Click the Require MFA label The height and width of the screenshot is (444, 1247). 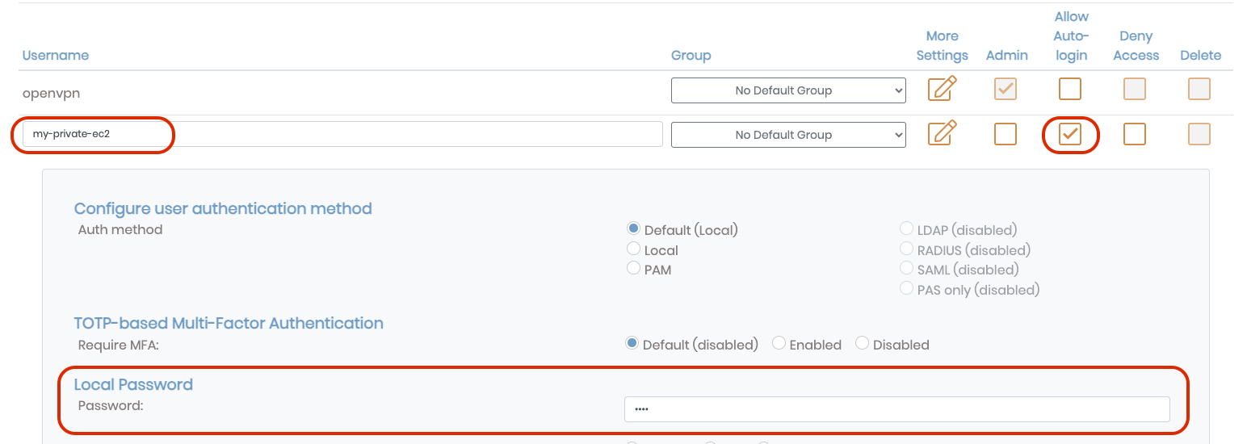[120, 345]
